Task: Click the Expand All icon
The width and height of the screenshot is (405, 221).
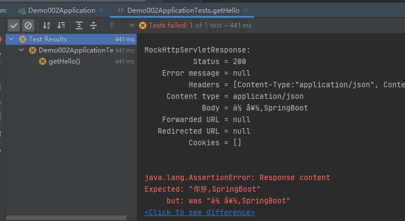Action: click(x=79, y=25)
